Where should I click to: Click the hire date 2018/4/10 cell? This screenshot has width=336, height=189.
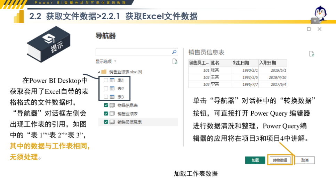point(273,77)
